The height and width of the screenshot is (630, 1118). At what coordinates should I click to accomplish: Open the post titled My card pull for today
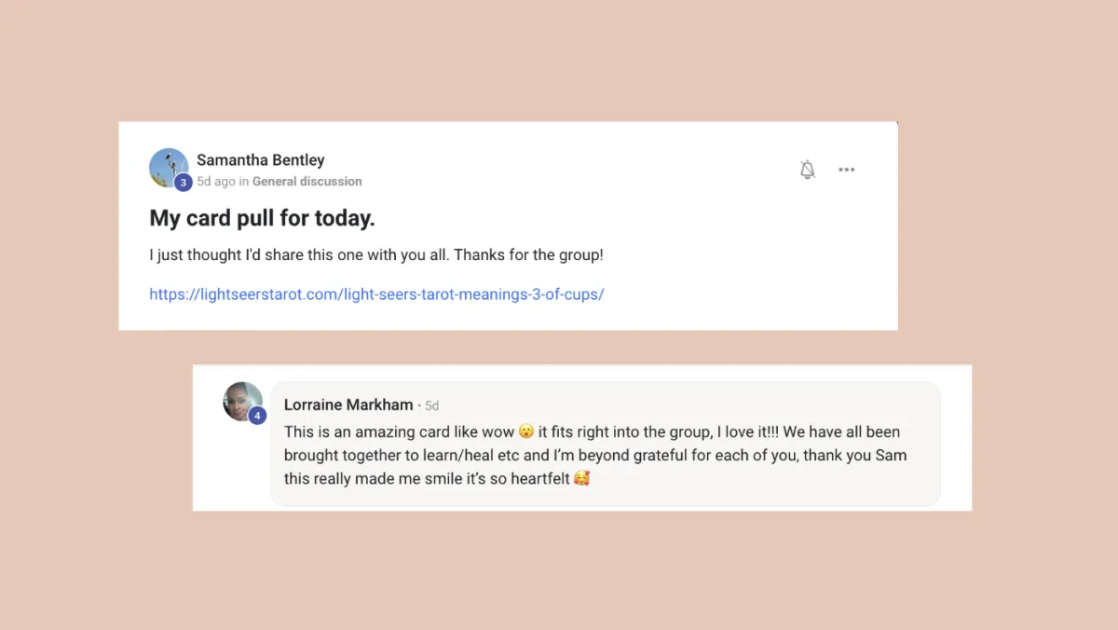262,218
